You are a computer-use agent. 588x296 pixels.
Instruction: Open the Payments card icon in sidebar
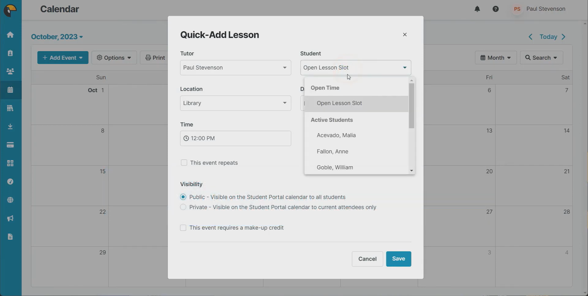[10, 145]
